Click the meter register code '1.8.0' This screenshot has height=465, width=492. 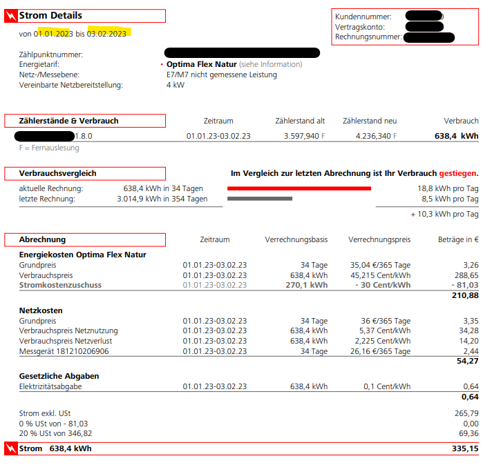click(84, 136)
